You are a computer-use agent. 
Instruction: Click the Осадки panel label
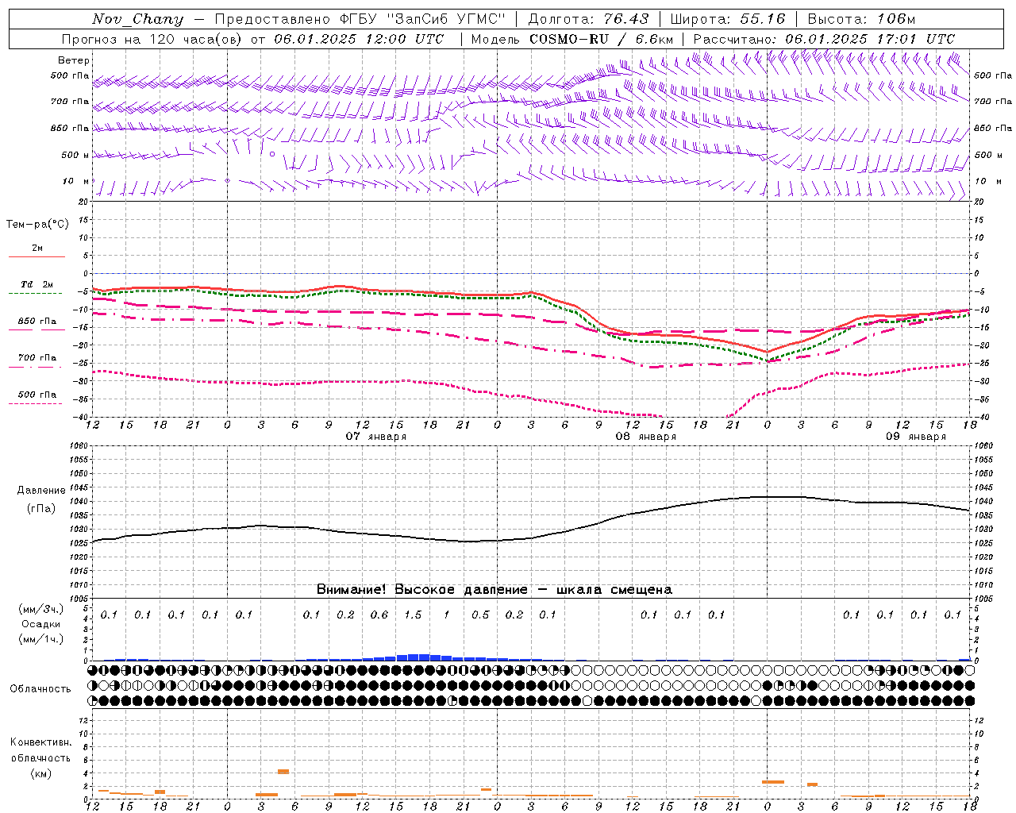pyautogui.click(x=40, y=624)
